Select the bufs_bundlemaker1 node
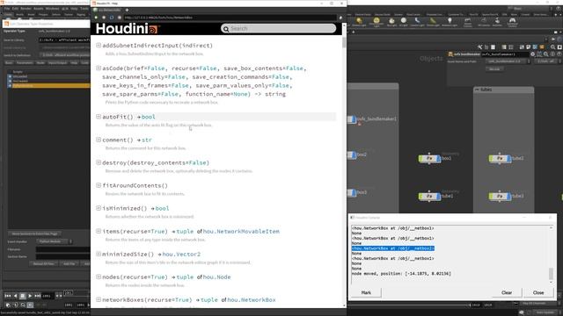The image size is (563, 316). point(353,119)
